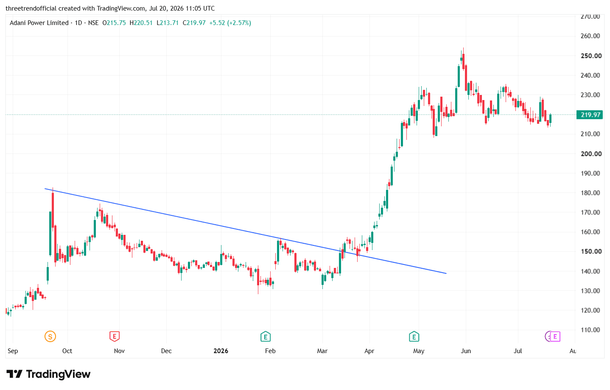Click the May label on time axis
The height and width of the screenshot is (390, 610).
coord(419,351)
